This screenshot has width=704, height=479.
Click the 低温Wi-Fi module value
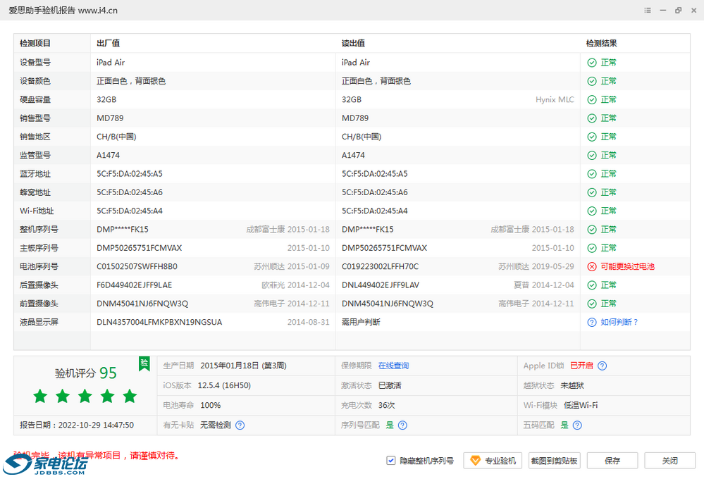click(x=581, y=405)
